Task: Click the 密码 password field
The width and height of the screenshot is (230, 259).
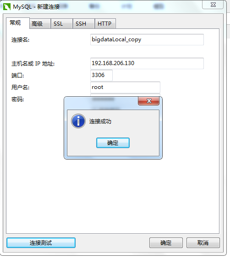Action: pos(125,95)
